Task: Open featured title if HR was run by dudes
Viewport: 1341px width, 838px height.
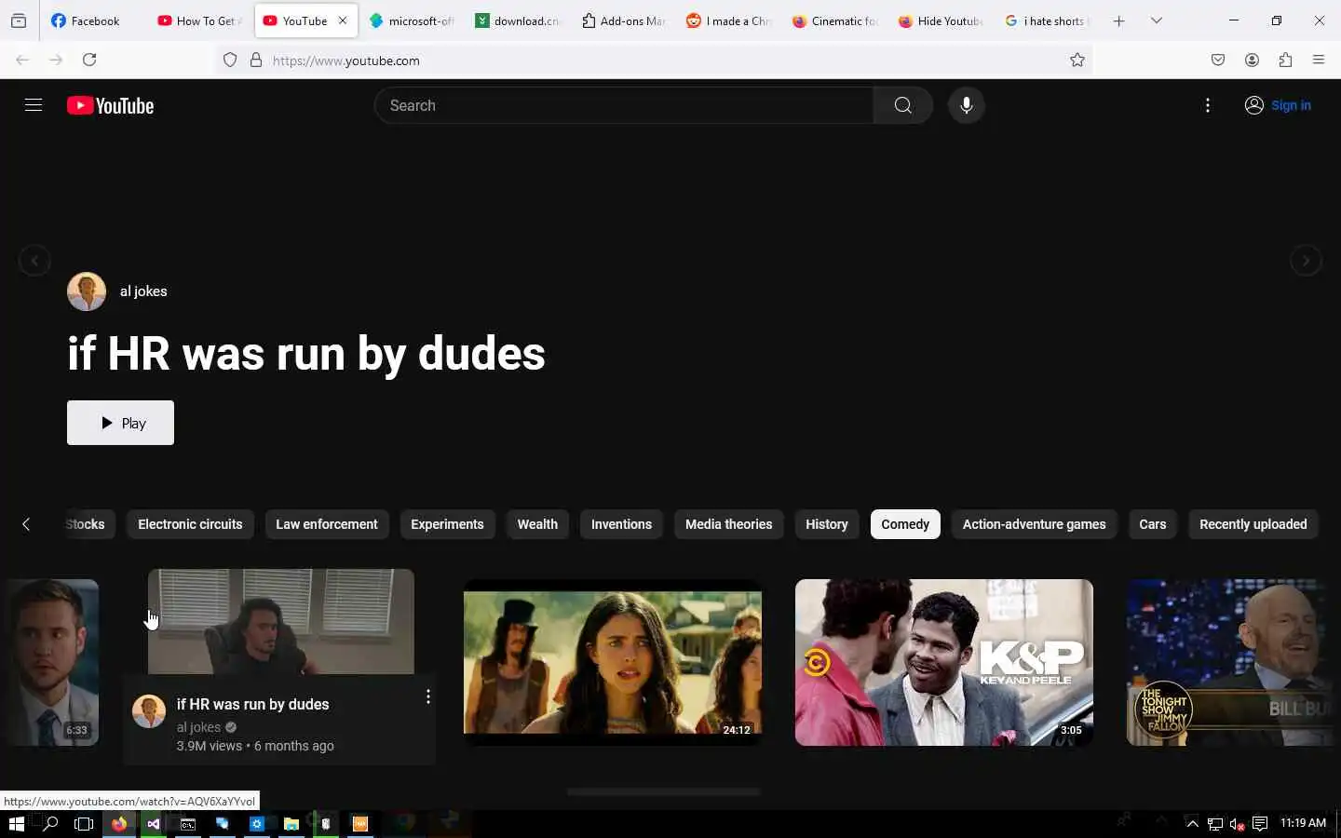Action: [306, 355]
